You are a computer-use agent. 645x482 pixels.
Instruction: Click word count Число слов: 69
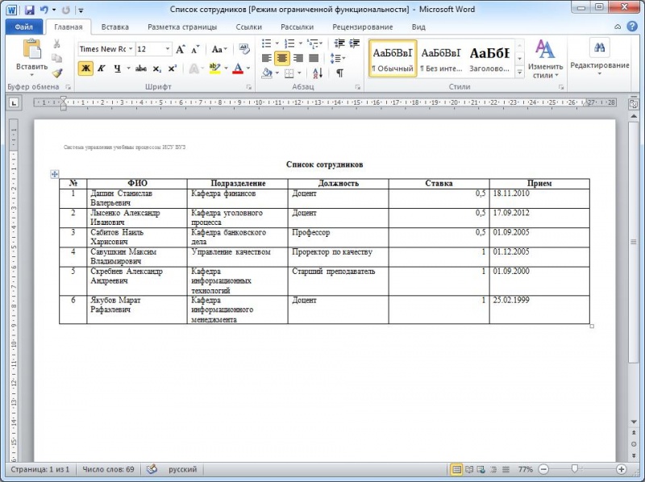(x=108, y=469)
